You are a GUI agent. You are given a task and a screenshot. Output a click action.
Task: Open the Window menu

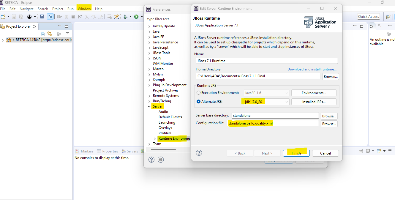(84, 9)
